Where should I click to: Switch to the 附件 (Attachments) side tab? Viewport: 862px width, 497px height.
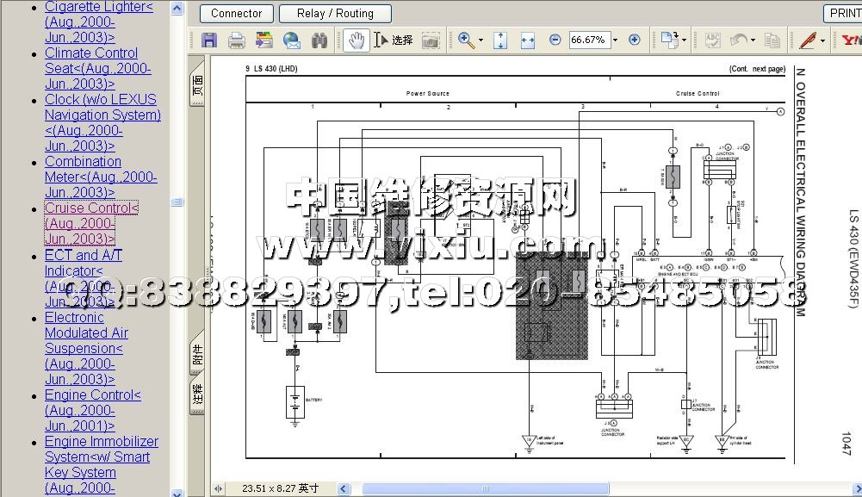click(x=197, y=351)
